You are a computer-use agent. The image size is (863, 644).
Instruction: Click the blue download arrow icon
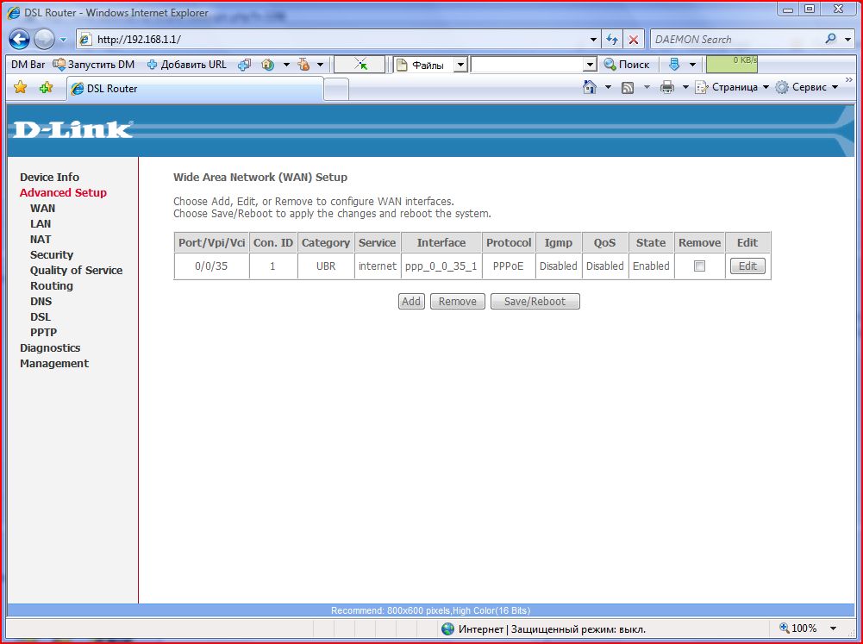pyautogui.click(x=674, y=65)
